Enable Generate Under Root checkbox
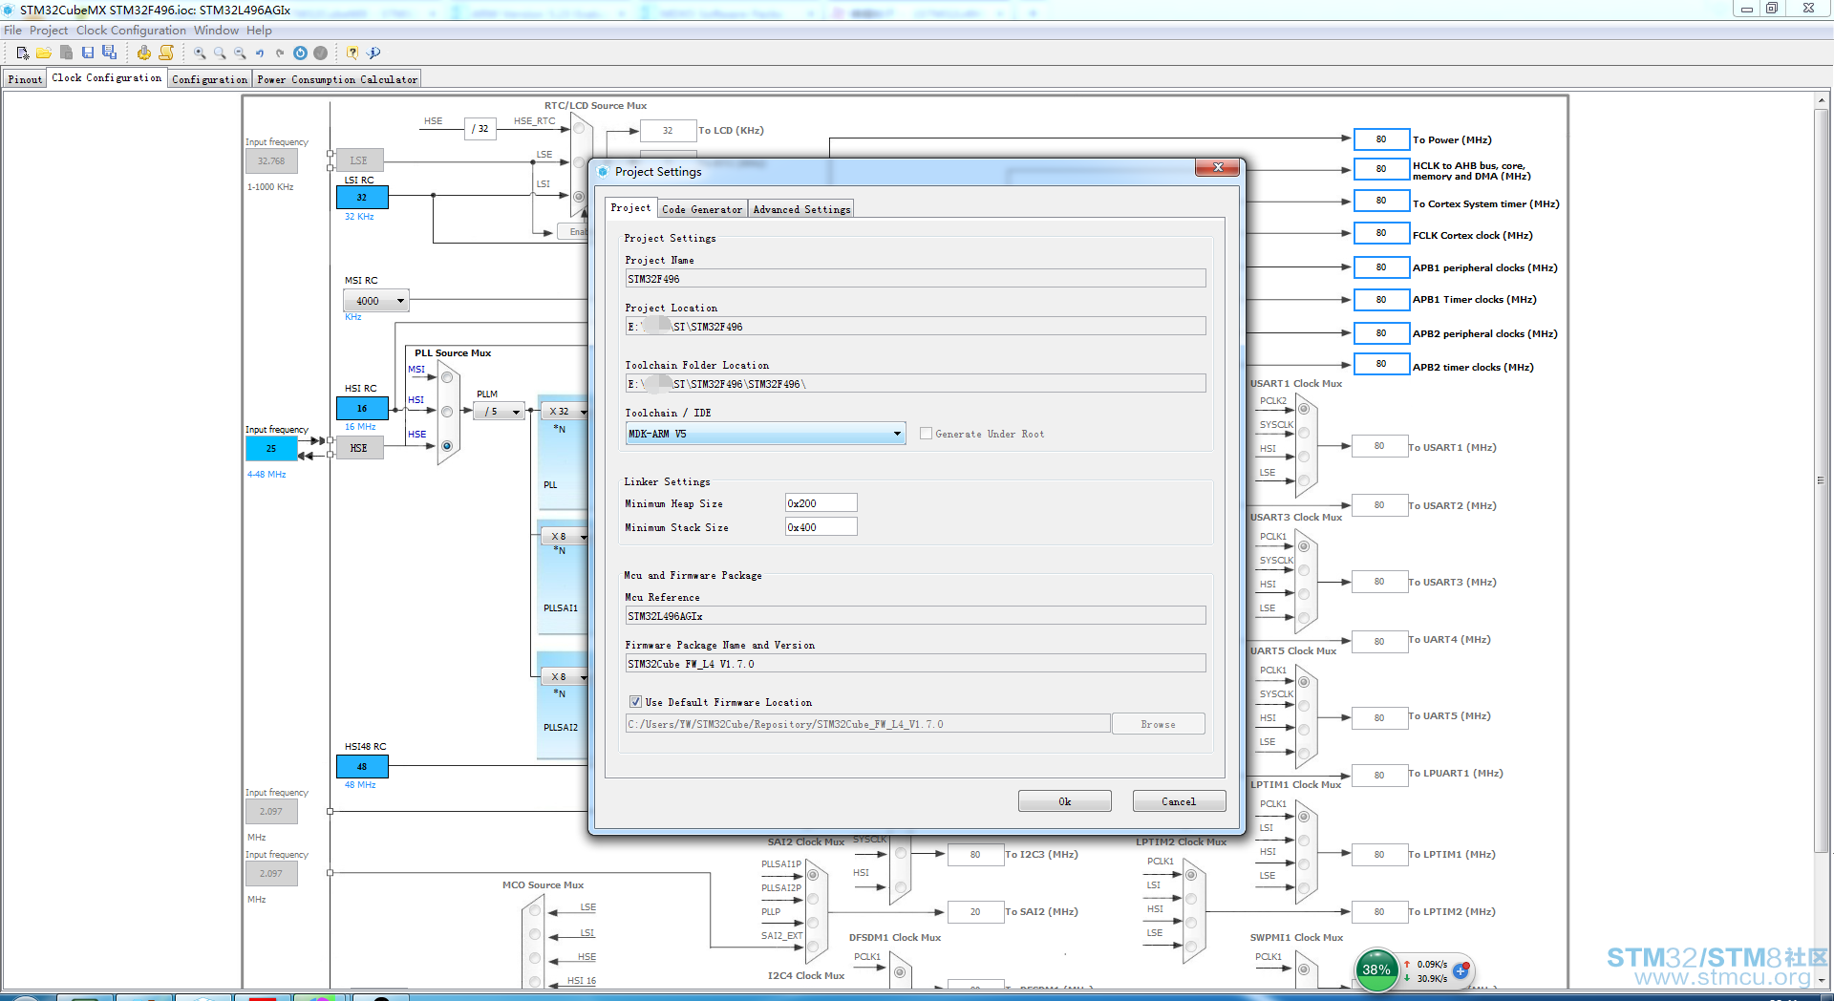Image resolution: width=1834 pixels, height=1001 pixels. point(926,434)
